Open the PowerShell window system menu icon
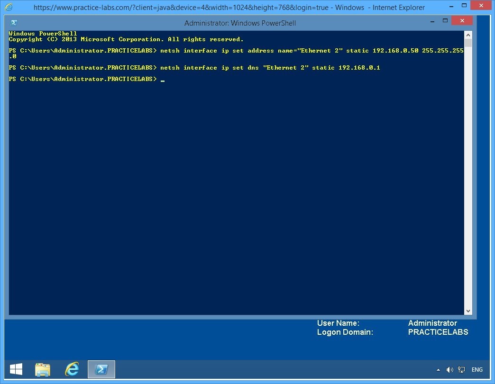495x384 pixels. coord(14,22)
